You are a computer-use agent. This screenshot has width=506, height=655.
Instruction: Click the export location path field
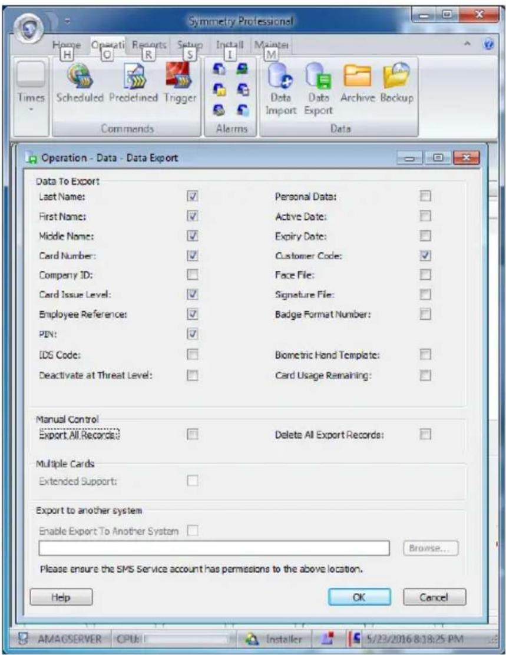click(x=214, y=548)
